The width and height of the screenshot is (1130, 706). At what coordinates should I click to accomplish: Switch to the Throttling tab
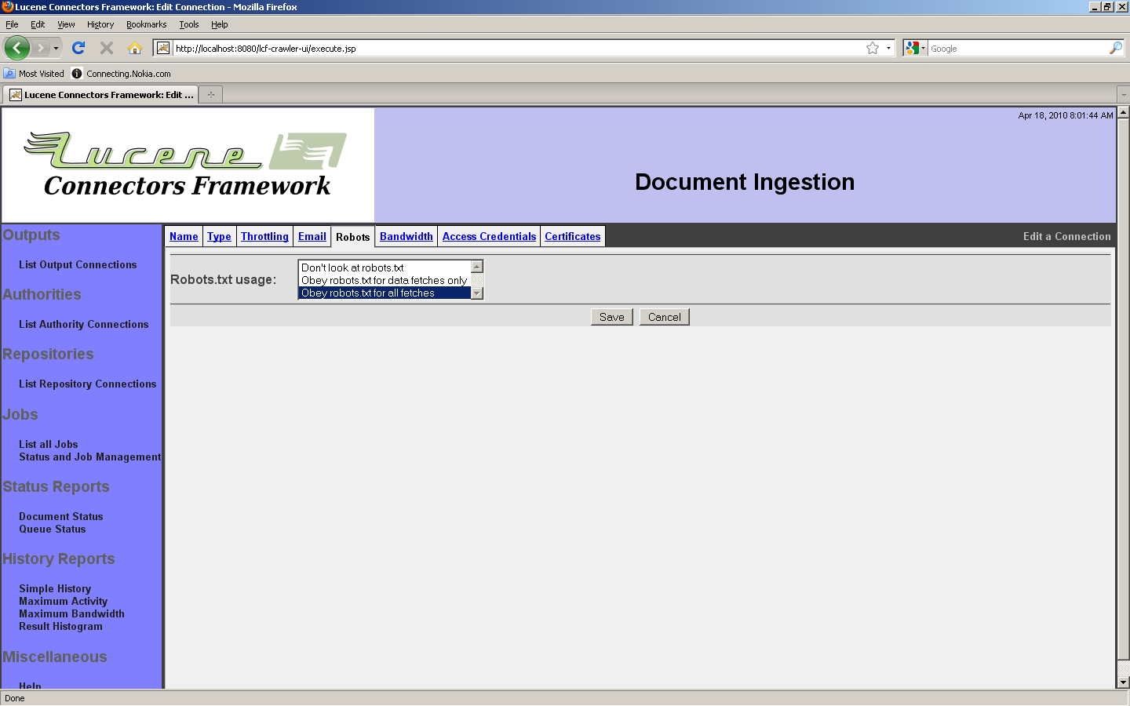point(264,236)
